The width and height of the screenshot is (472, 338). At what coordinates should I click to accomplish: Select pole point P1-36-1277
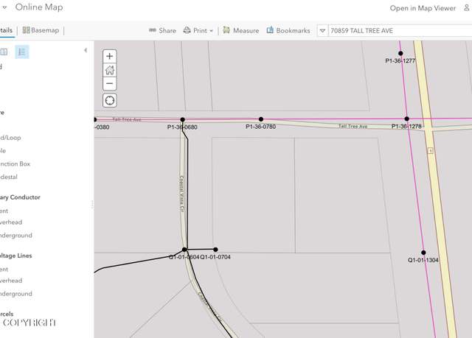pyautogui.click(x=400, y=54)
